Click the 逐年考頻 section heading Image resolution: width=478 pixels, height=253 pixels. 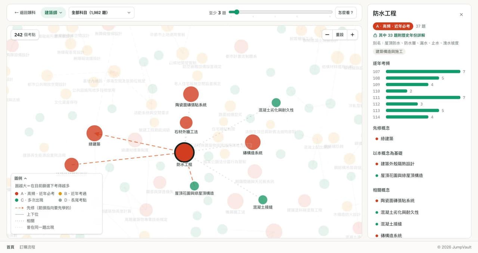point(381,63)
